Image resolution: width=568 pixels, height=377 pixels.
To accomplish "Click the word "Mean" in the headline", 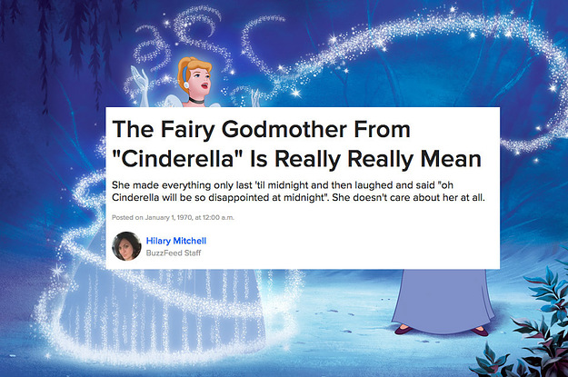I will [451, 159].
